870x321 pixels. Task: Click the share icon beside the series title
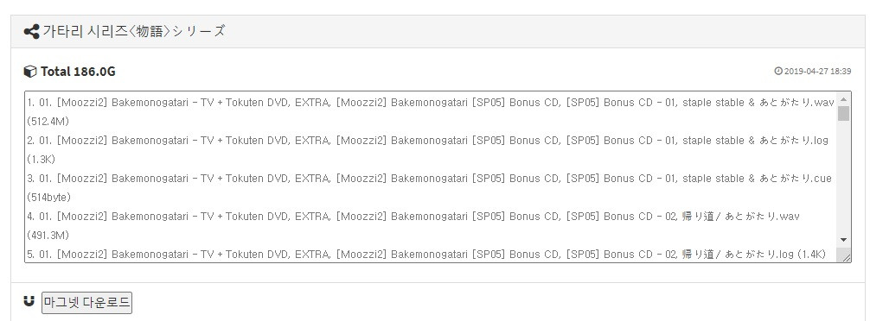click(x=31, y=32)
